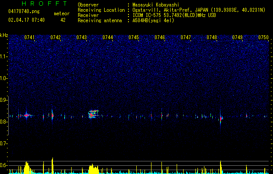
Task: Click the vertical pink echo after 0748
Action: point(220,119)
